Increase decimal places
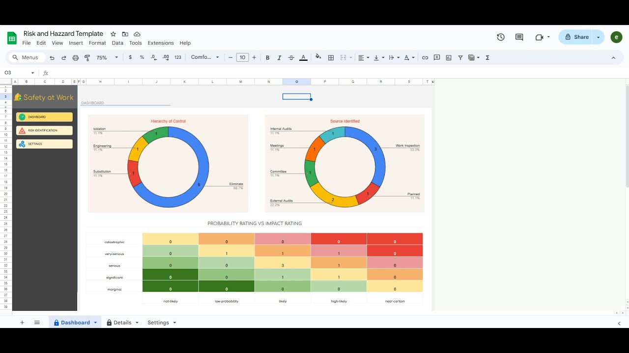The width and height of the screenshot is (629, 353). pyautogui.click(x=166, y=57)
